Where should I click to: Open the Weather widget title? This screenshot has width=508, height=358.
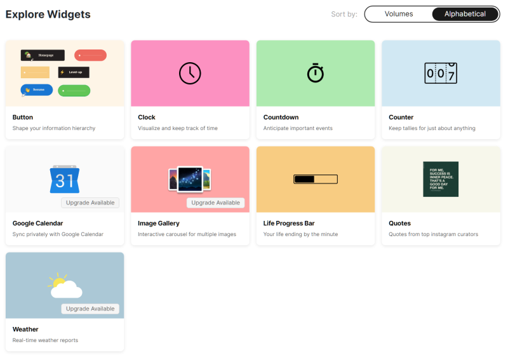point(25,329)
